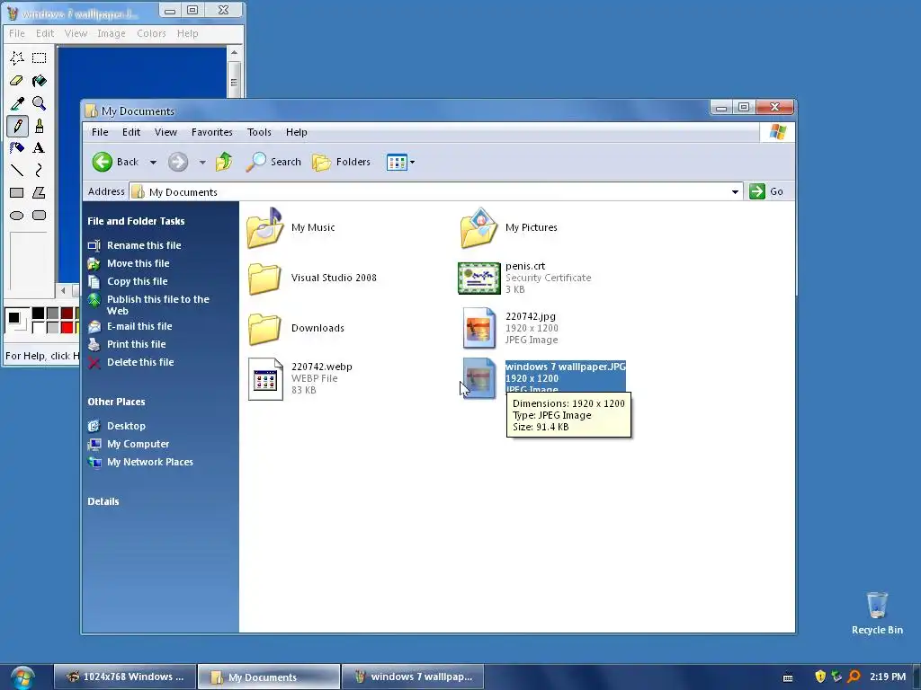921x690 pixels.
Task: Select the Brush tool in Paint
Action: tap(40, 126)
